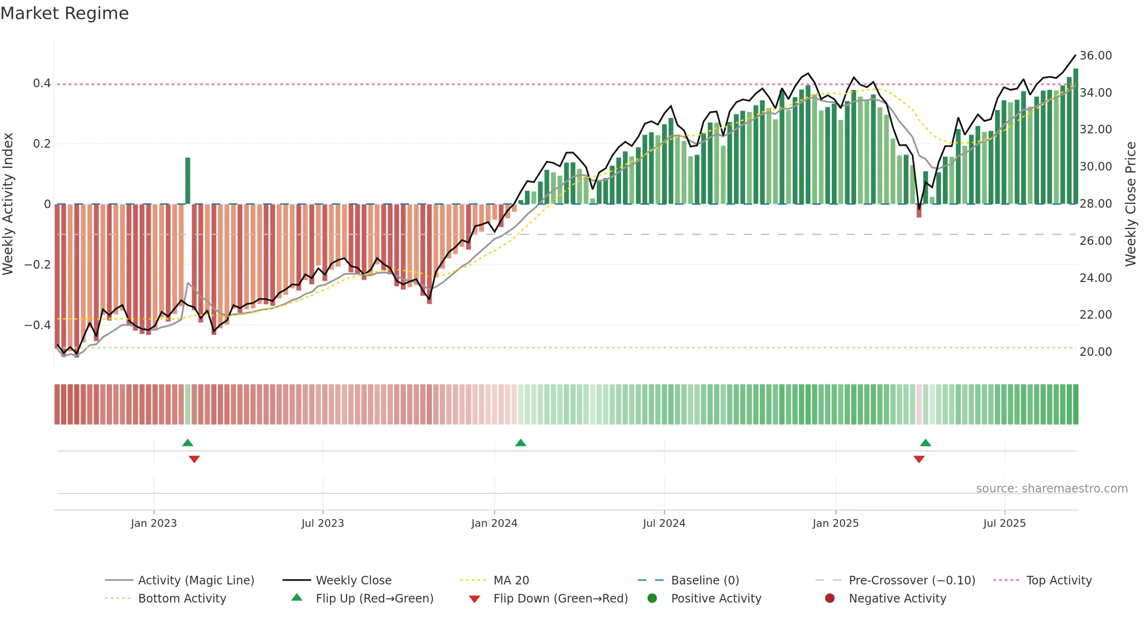This screenshot has width=1144, height=643.
Task: Click the 0.4 activity axis value
Action: [42, 83]
